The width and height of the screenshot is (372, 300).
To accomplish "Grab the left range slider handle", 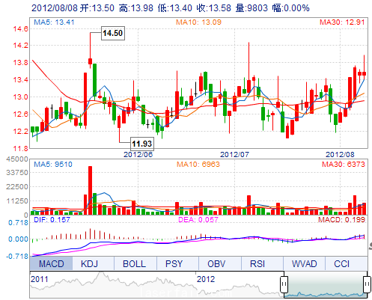I will [x=284, y=284].
